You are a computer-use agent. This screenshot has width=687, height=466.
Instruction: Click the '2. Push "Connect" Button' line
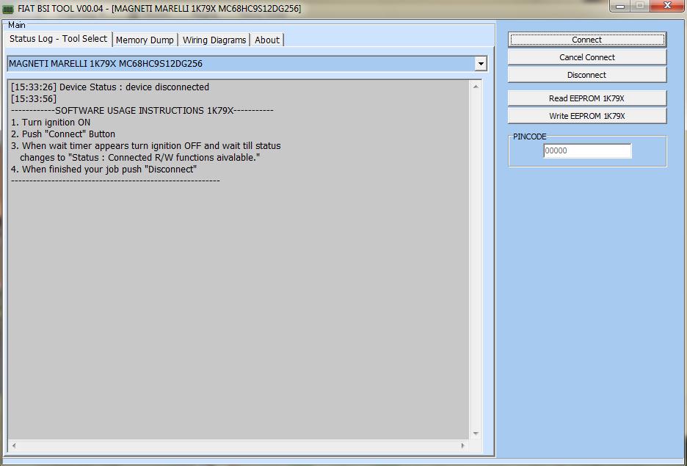click(x=63, y=134)
